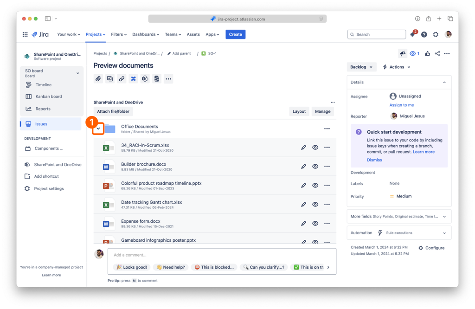This screenshot has width=475, height=309.
Task: Open Kanban board in sidebar
Action: click(x=48, y=97)
